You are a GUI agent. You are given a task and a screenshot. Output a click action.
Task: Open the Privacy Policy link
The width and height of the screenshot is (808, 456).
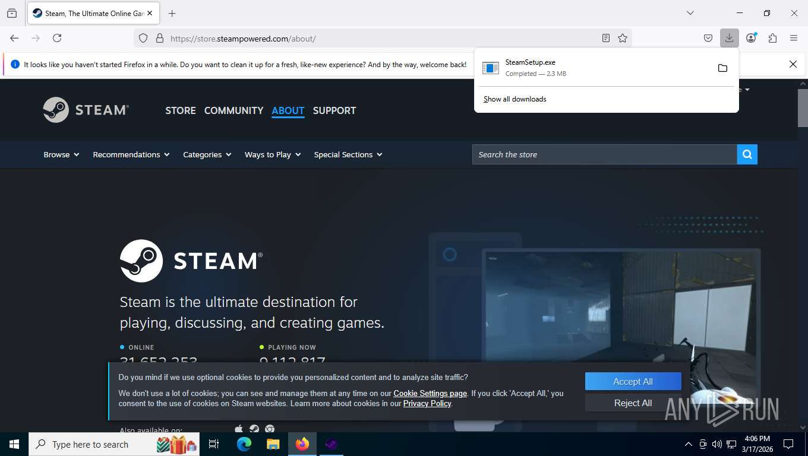[427, 403]
